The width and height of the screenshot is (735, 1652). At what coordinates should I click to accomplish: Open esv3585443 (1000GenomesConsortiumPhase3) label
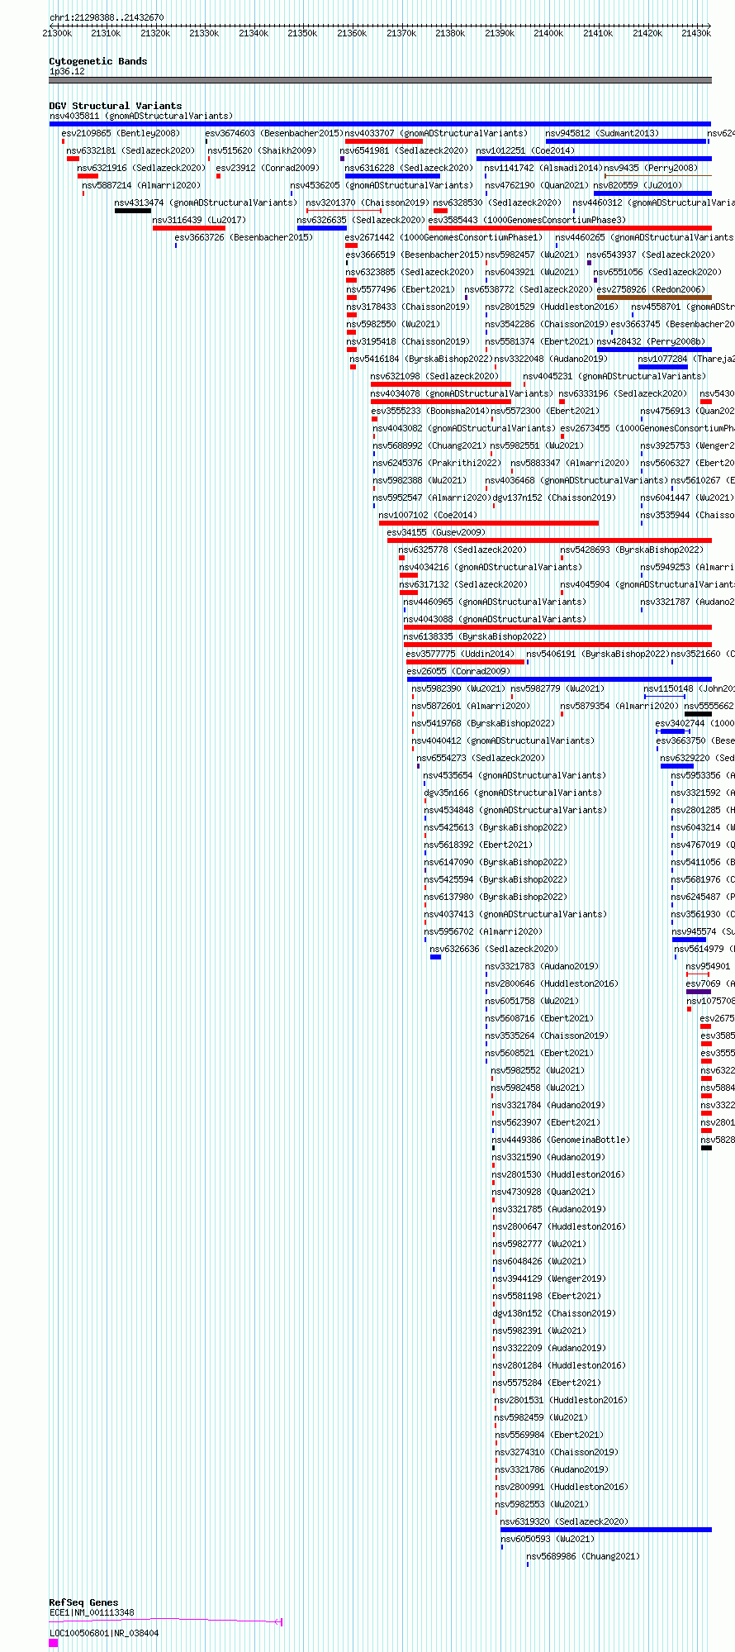coord(527,221)
